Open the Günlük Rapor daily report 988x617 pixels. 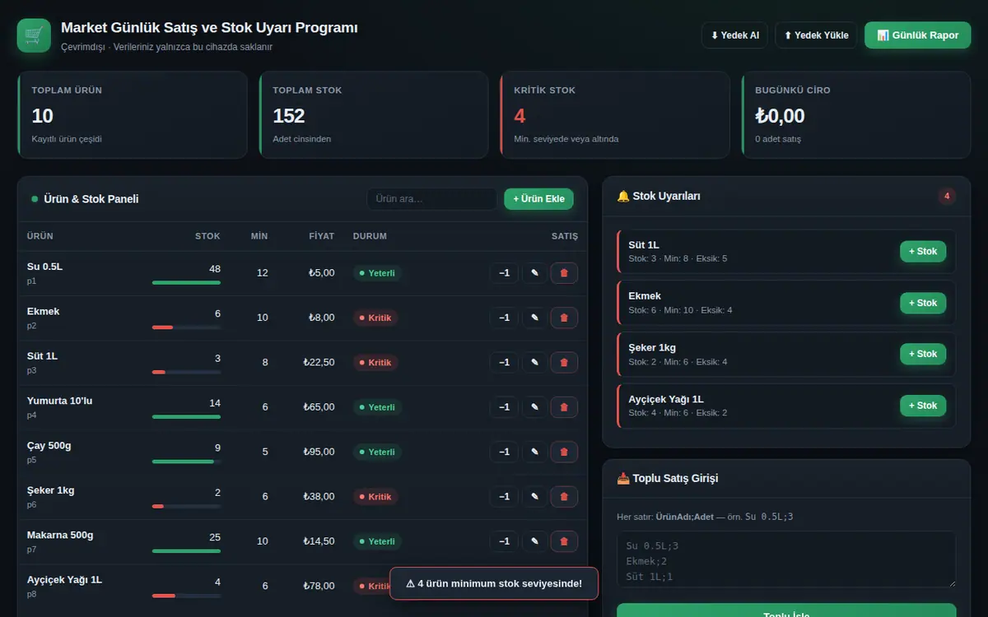pyautogui.click(x=918, y=35)
